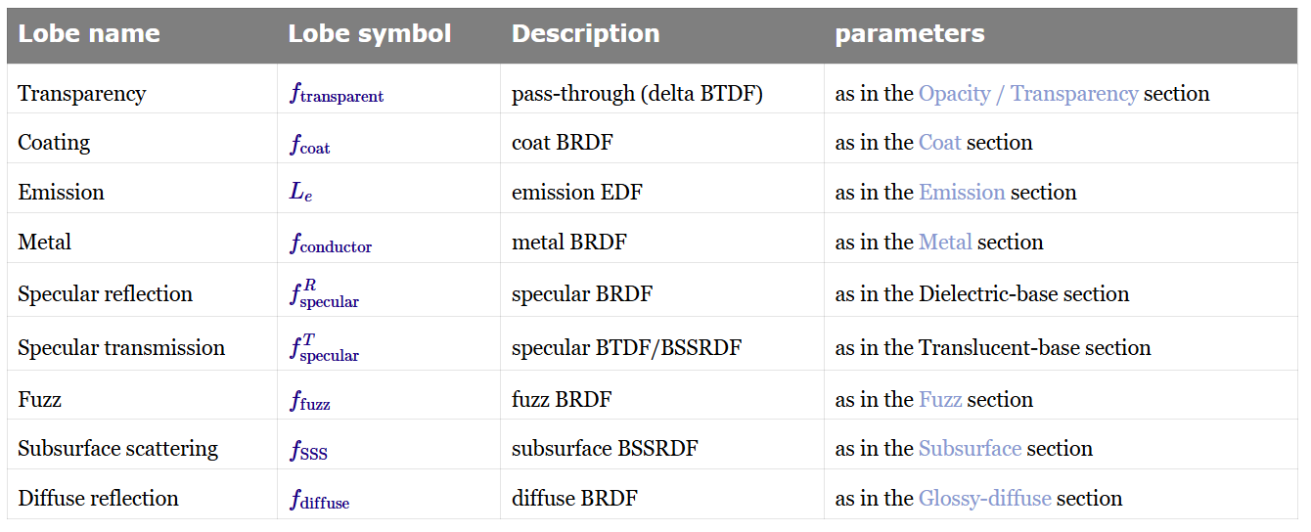
Task: Click the Dielectric-base section parameters text
Action: [x=1023, y=294]
